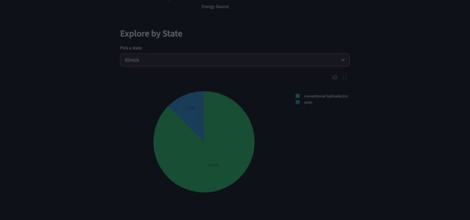Hide conventional hydroelectric via its legend label
The image size is (470, 220).
coord(326,96)
